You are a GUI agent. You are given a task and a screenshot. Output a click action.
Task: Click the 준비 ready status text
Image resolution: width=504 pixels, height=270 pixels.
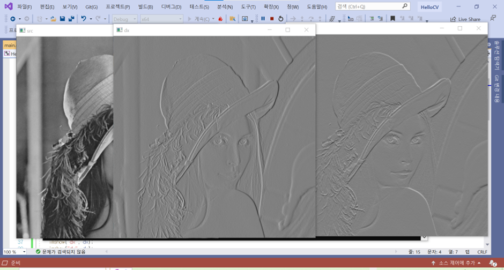16,263
